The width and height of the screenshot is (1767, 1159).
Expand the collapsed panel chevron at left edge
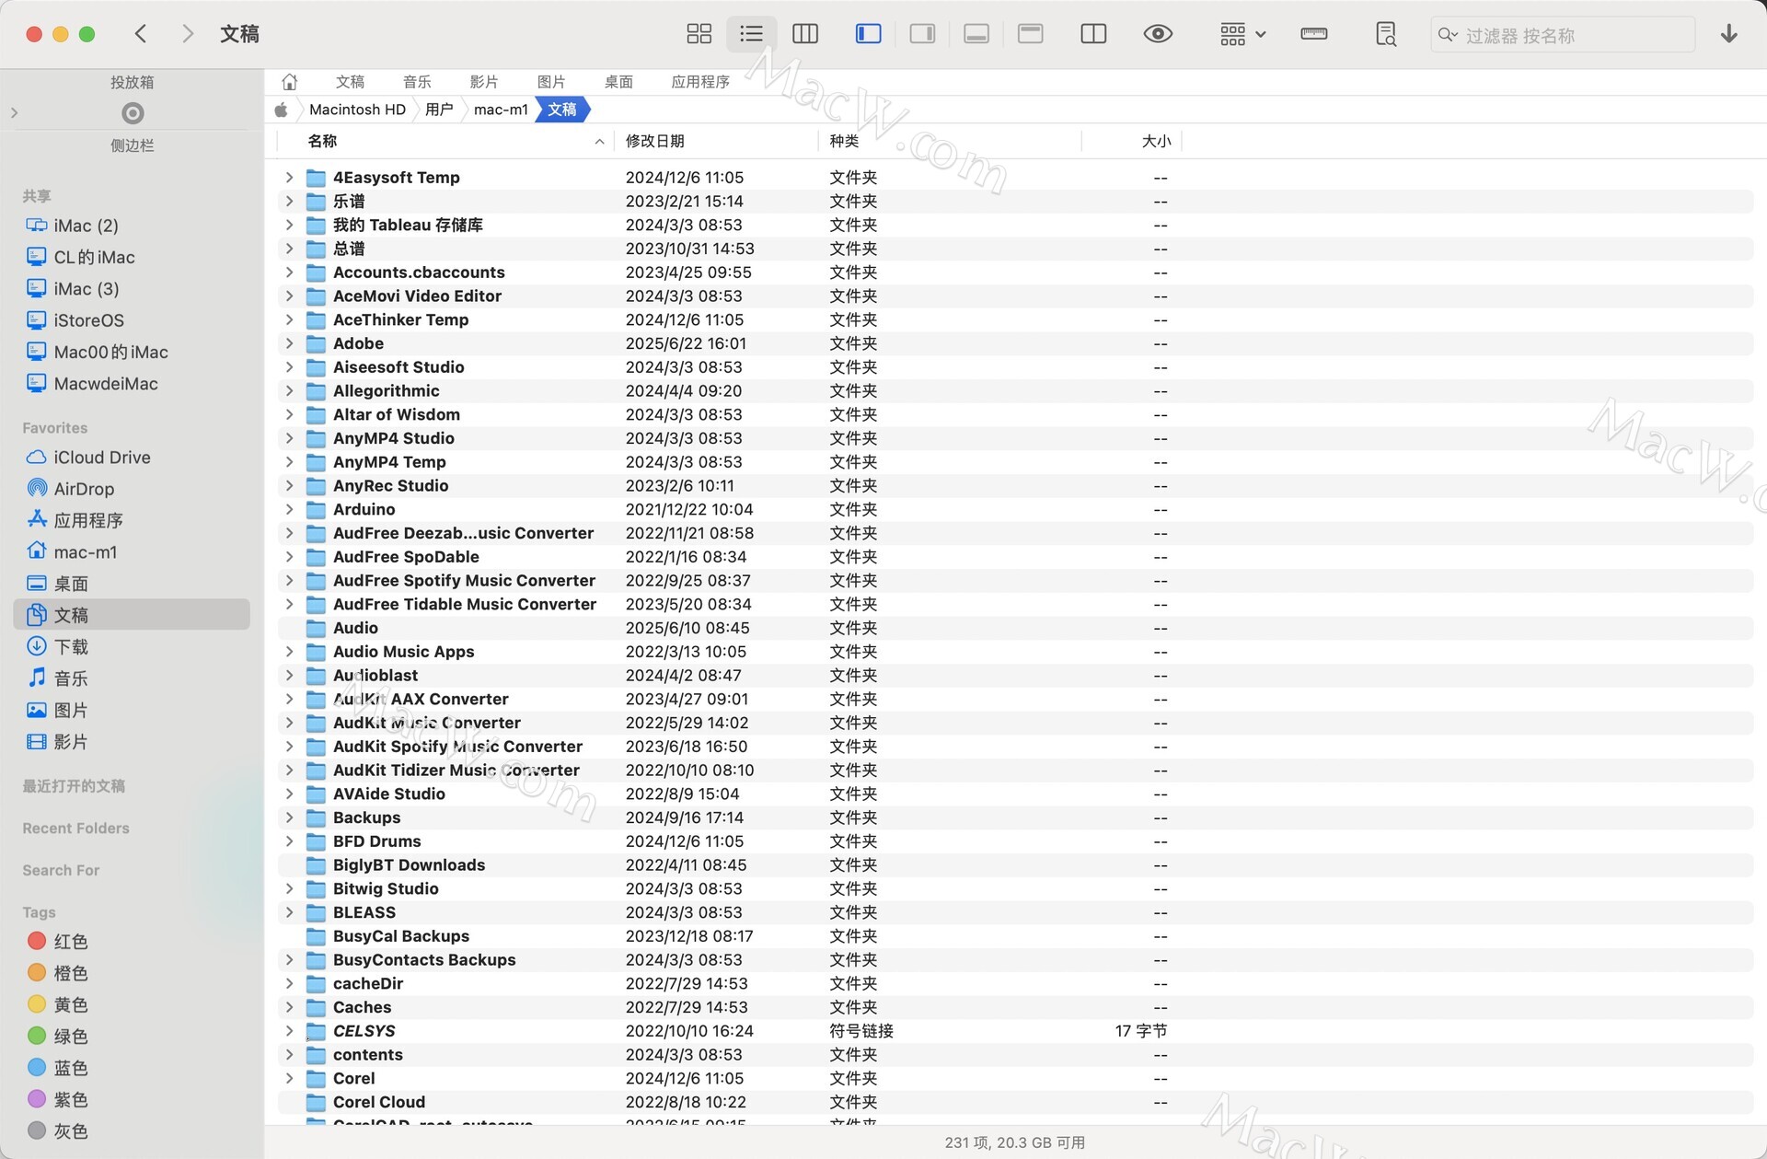pos(14,113)
